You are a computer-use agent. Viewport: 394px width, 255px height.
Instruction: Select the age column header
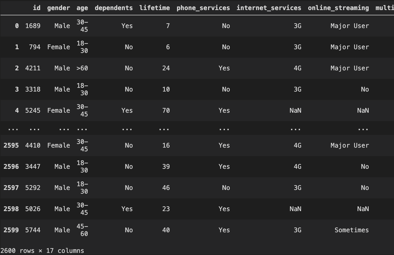click(82, 8)
